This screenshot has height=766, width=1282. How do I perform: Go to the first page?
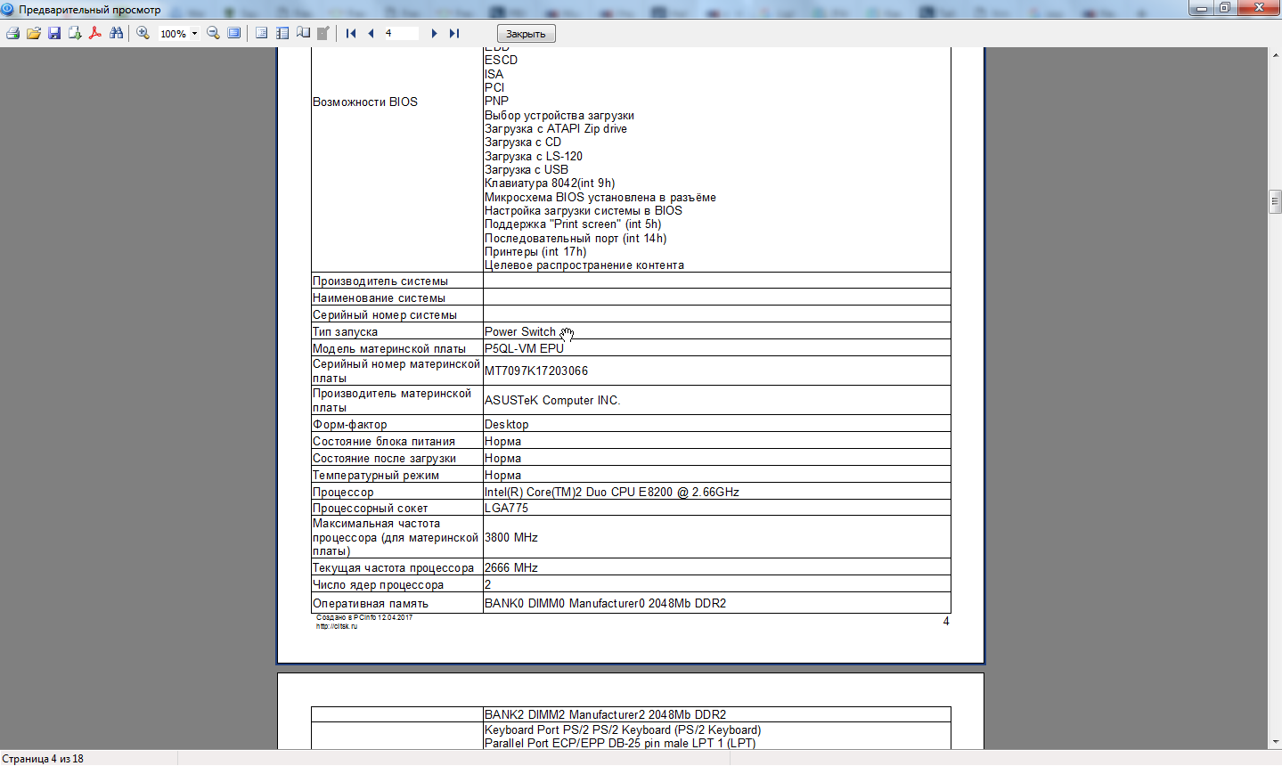351,33
